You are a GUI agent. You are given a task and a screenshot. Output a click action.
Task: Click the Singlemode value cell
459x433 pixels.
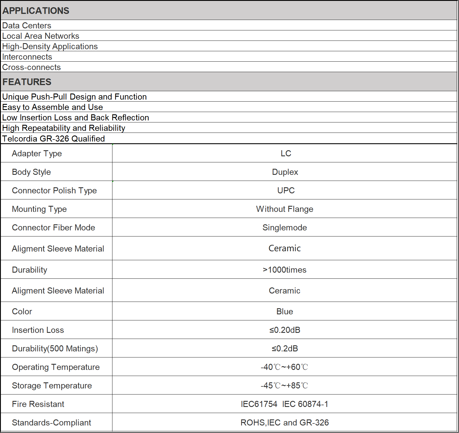click(285, 227)
